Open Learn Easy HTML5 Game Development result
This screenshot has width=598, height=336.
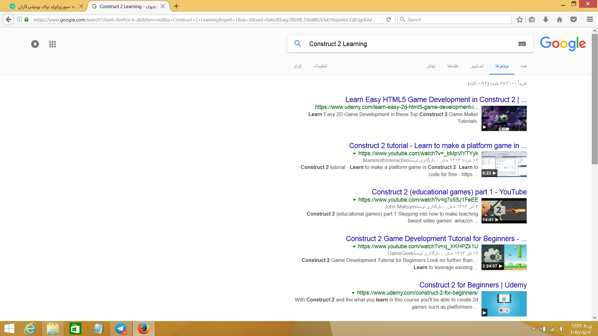point(436,100)
